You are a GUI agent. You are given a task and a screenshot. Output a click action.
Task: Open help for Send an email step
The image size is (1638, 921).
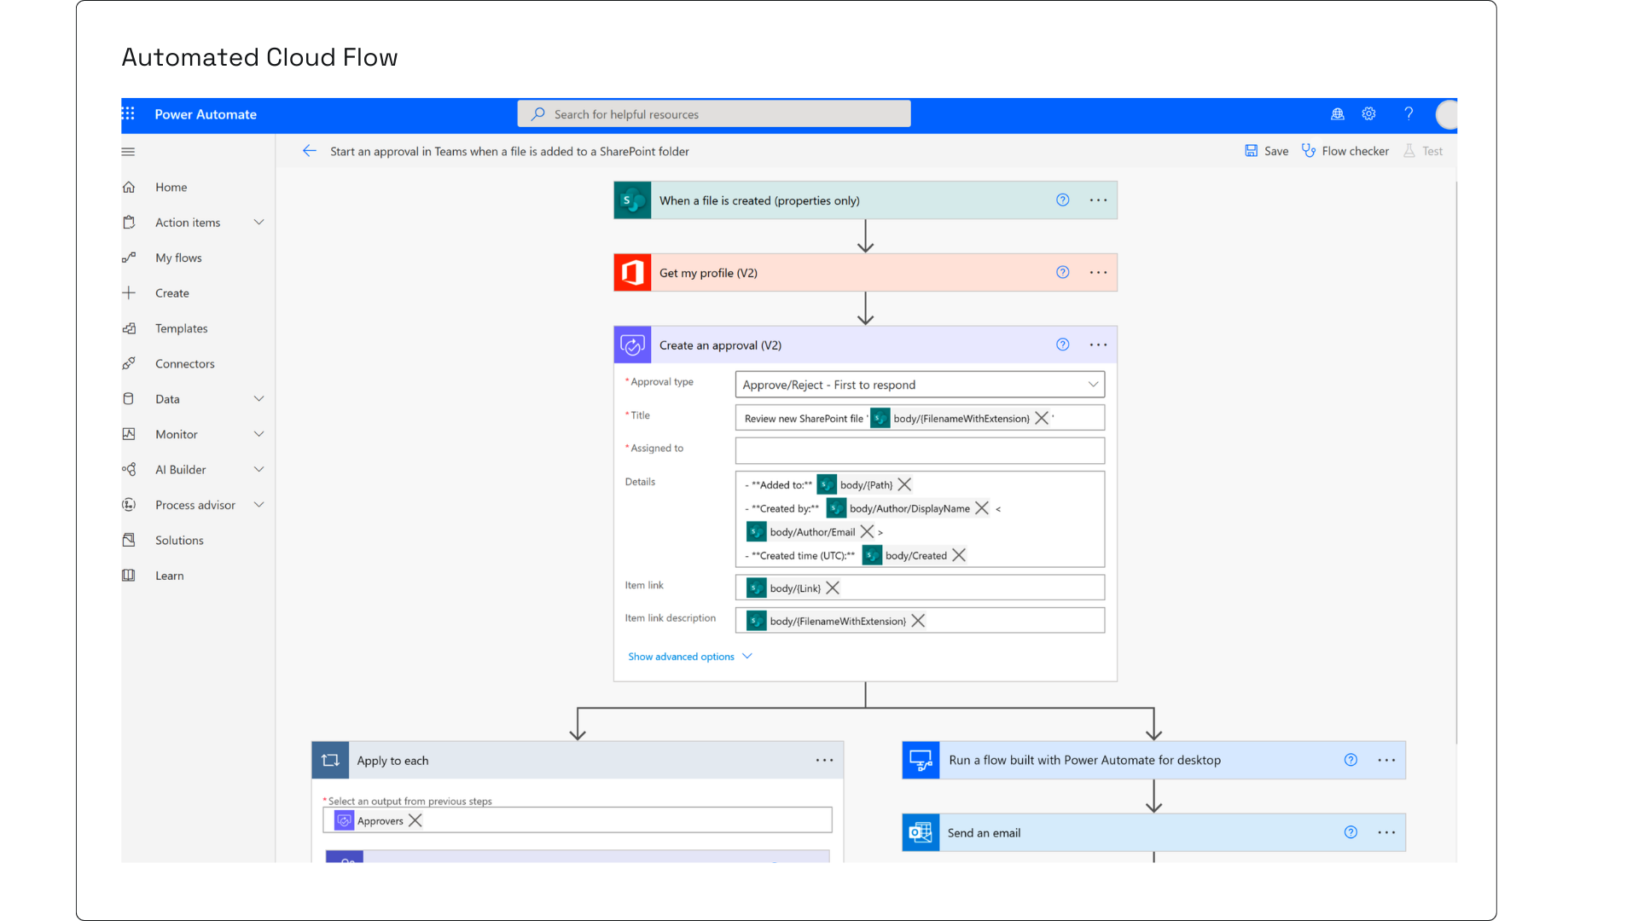(1350, 832)
